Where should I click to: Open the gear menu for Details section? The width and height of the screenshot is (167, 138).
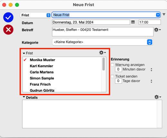point(158,97)
